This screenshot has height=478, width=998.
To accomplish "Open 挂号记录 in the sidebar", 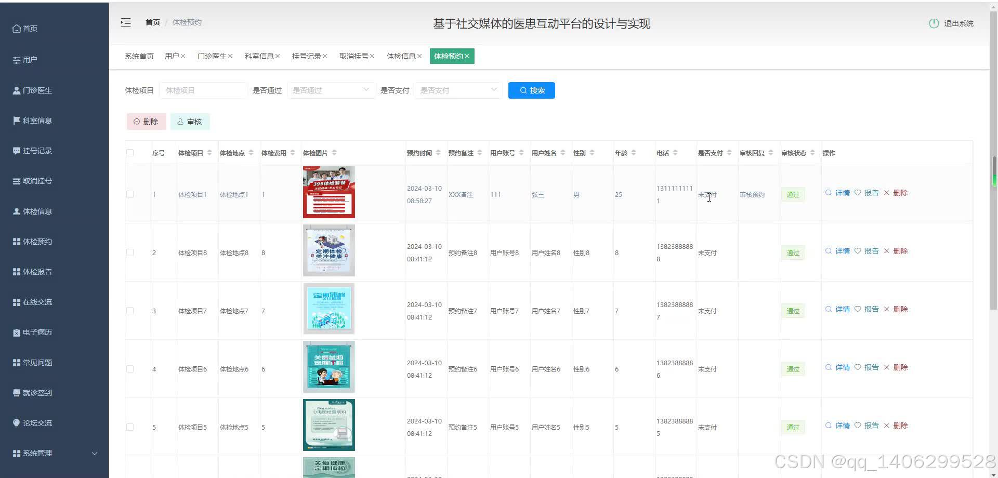I will (55, 151).
